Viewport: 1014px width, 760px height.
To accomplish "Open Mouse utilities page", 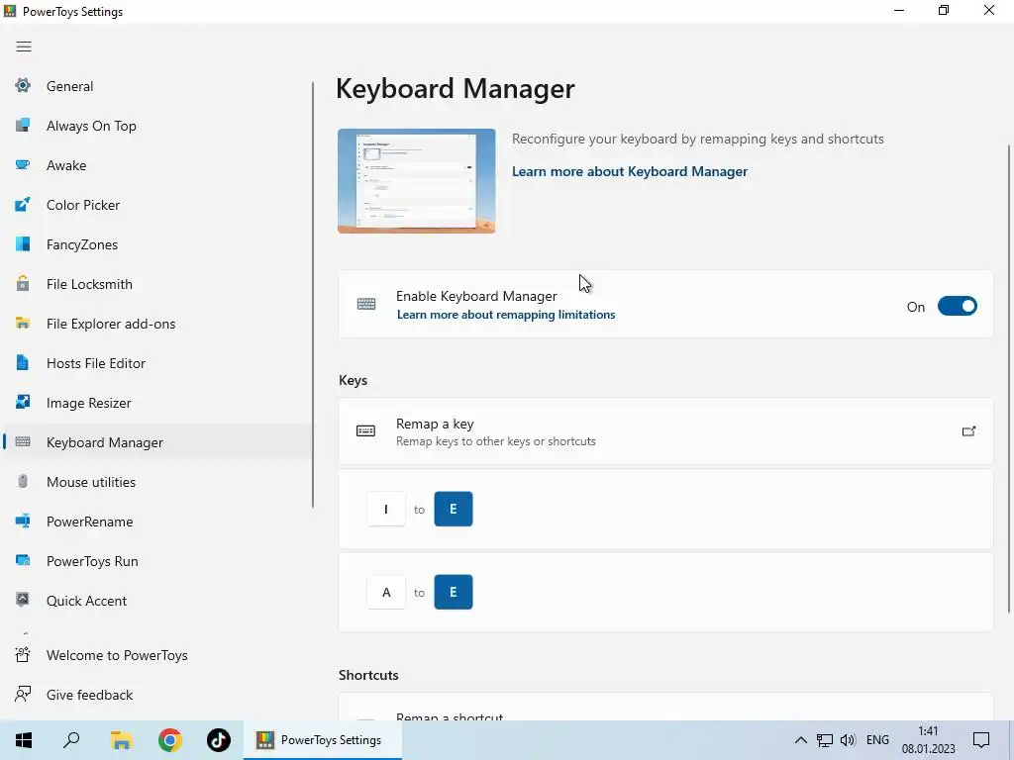I will [157, 482].
